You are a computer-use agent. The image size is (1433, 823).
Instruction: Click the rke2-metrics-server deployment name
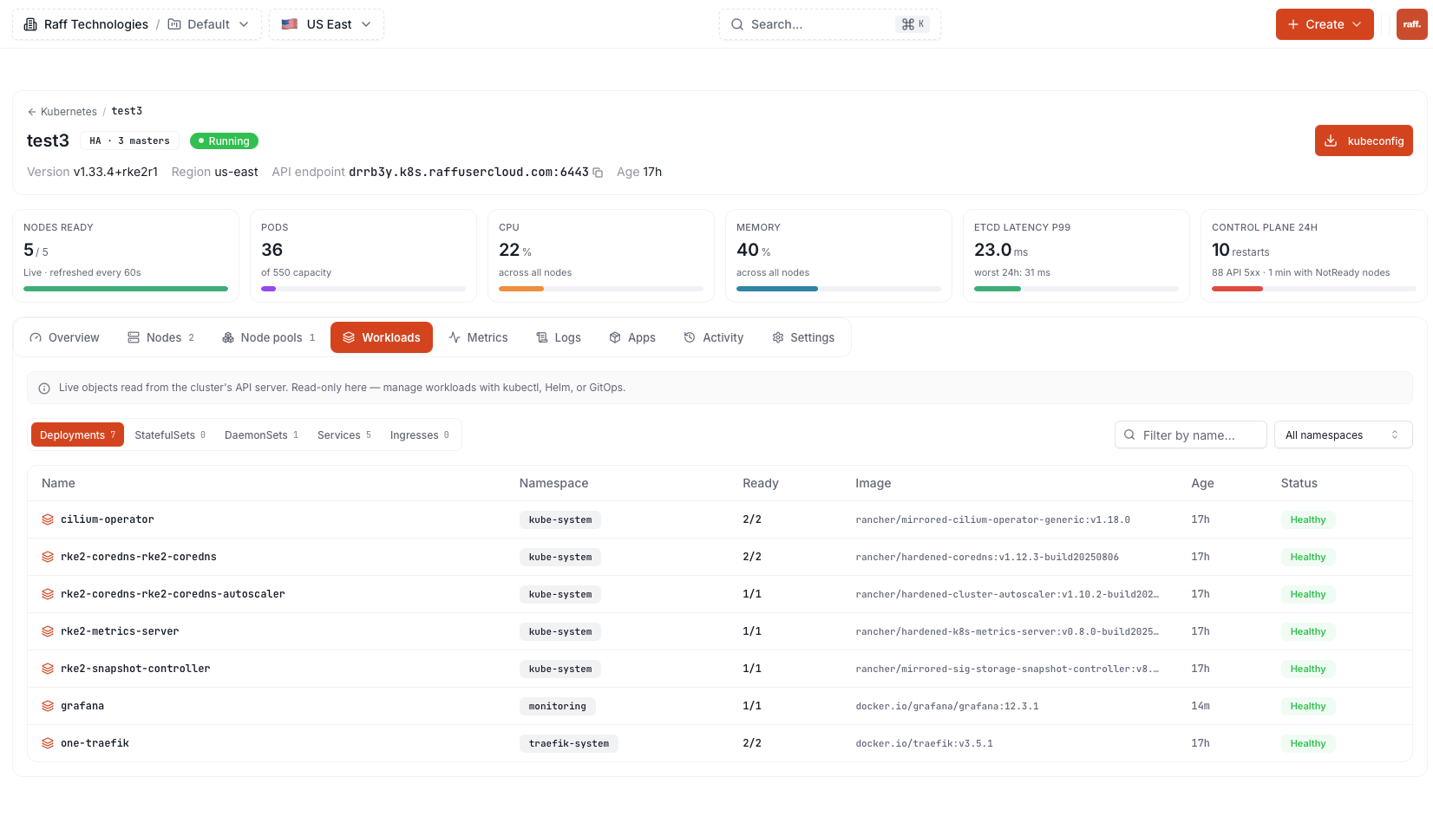click(120, 631)
